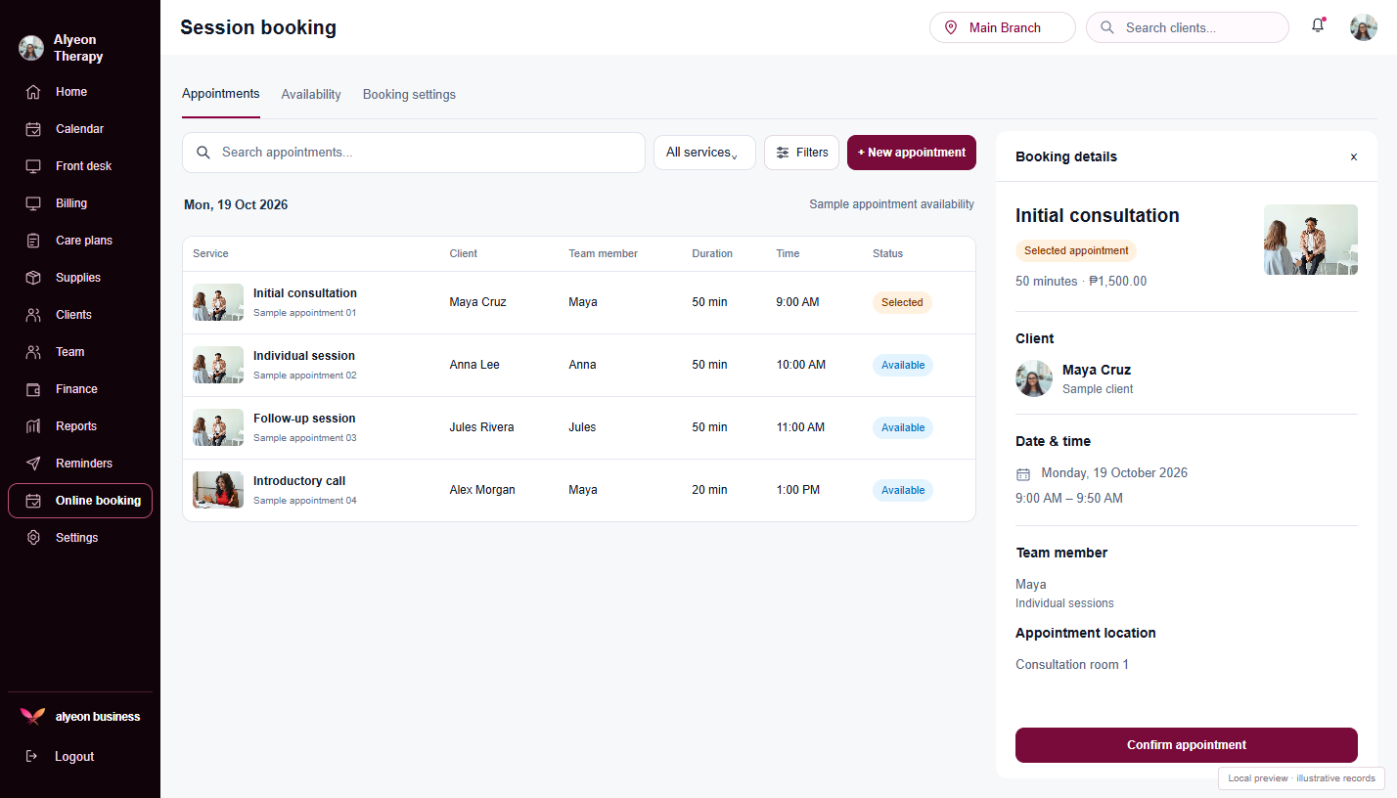
Task: Switch to the Booking settings tab
Action: 409,95
